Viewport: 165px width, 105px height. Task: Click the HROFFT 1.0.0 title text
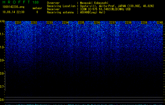(x=21, y=2)
